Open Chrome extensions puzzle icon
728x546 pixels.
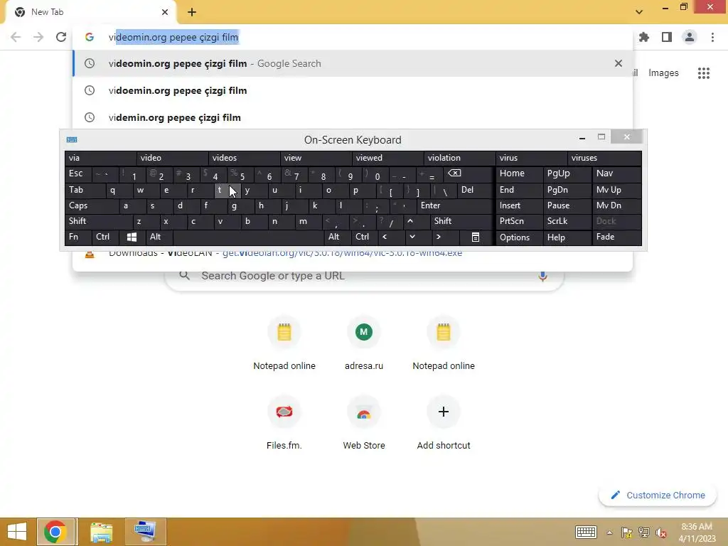(644, 37)
